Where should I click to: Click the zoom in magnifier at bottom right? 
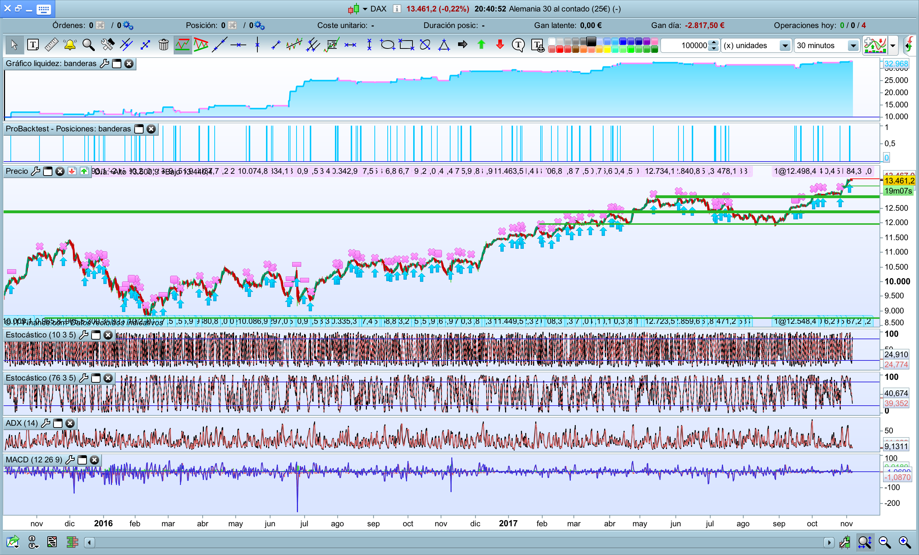904,542
